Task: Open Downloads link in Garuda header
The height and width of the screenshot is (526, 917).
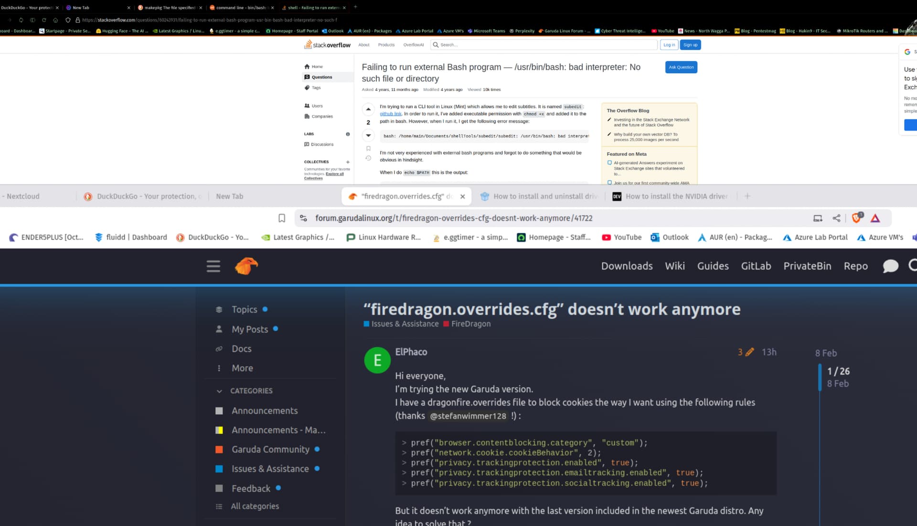Action: 627,266
